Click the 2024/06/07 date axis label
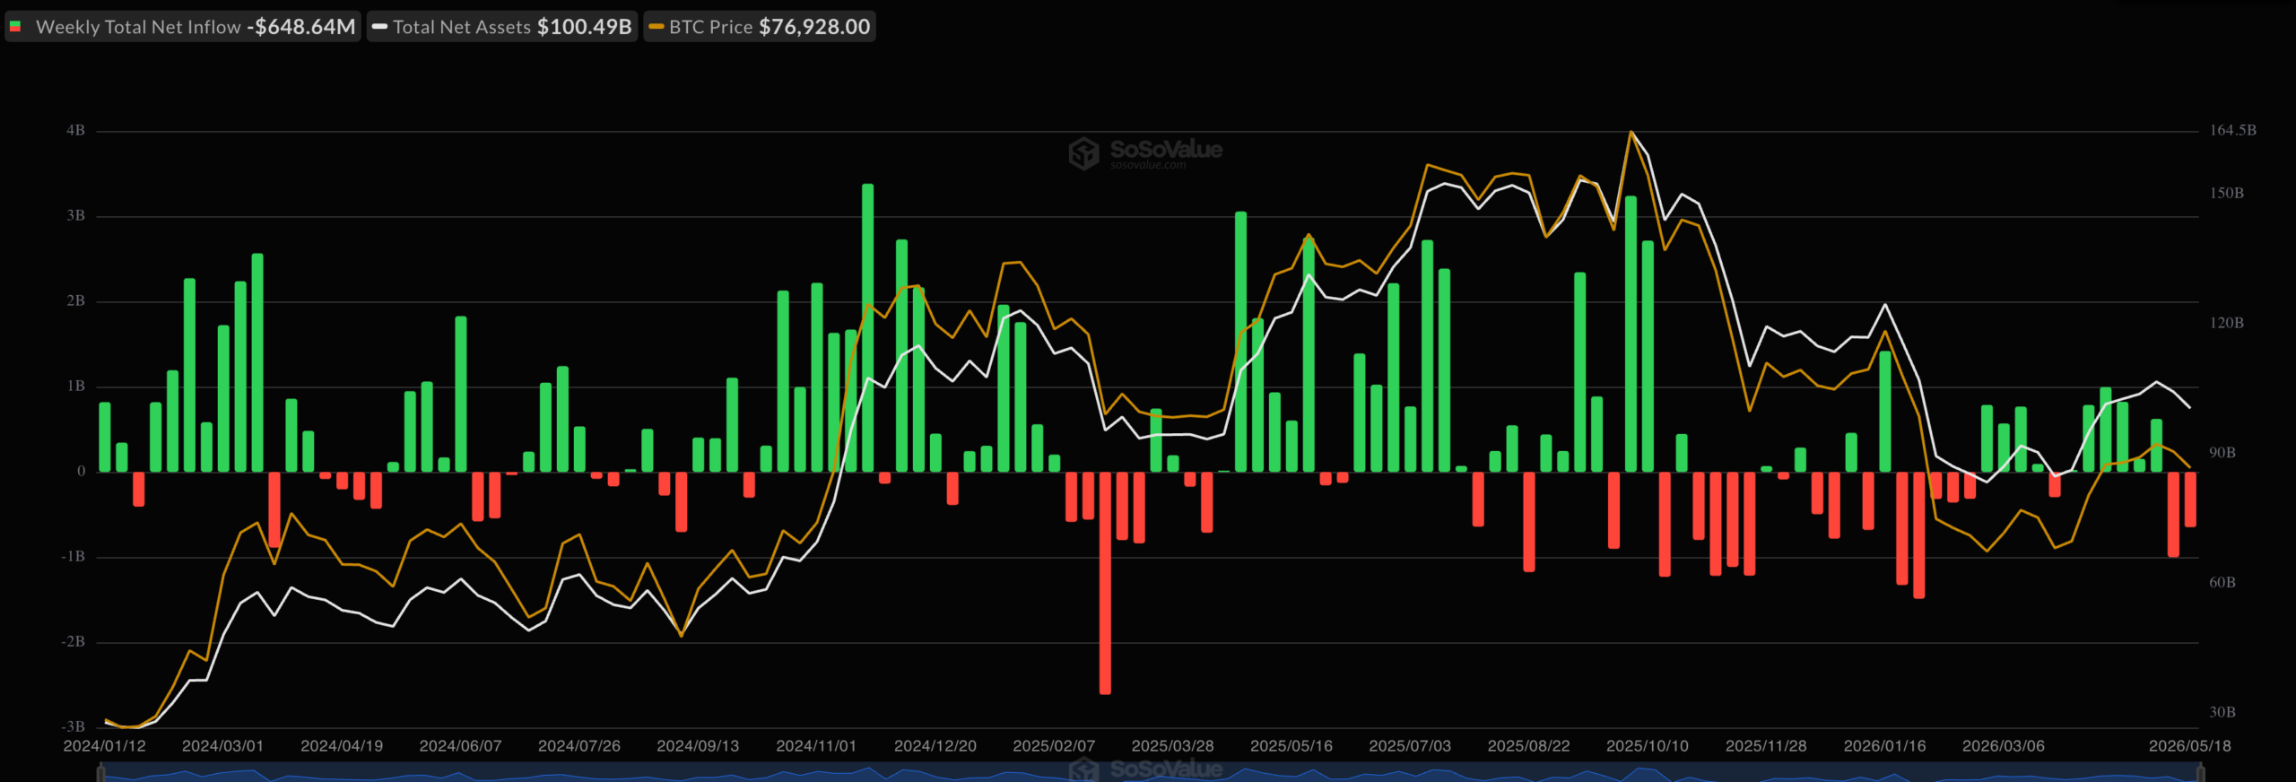The height and width of the screenshot is (782, 2296). point(460,746)
